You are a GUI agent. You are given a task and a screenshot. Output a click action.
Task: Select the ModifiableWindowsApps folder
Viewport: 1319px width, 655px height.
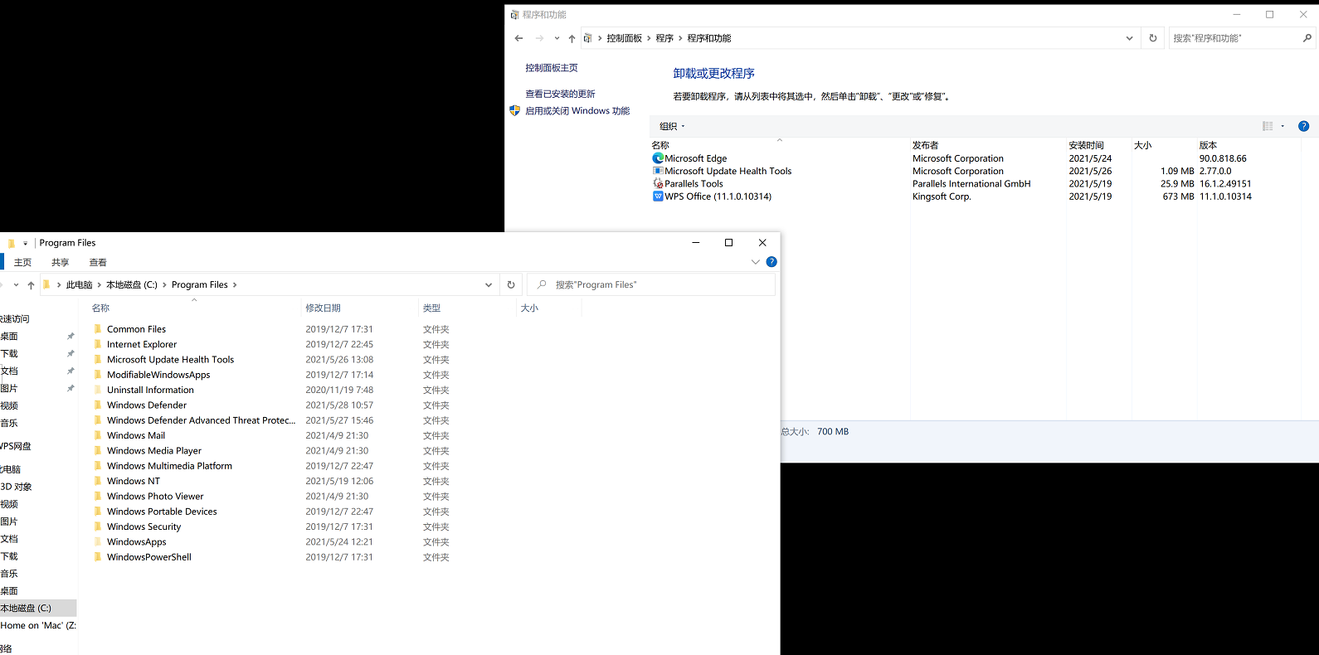[x=158, y=375]
